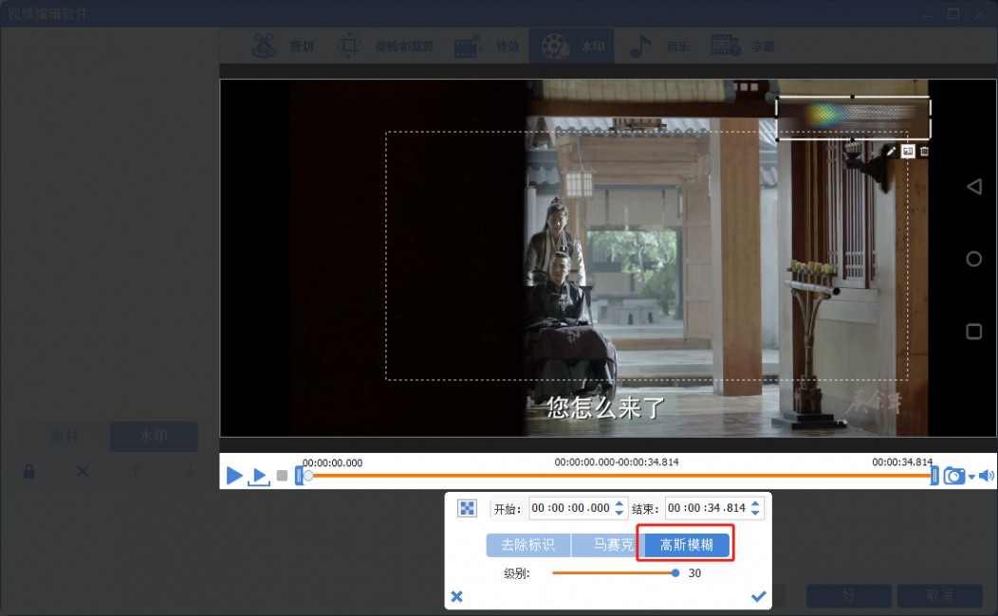Click the play-selection button with underline bracket

pos(259,477)
